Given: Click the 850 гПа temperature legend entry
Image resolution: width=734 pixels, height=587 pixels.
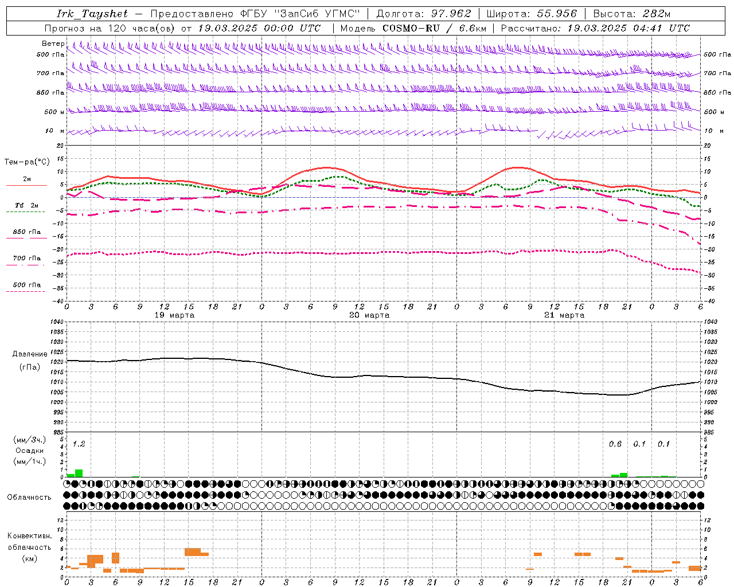Looking at the screenshot, I should point(27,232).
